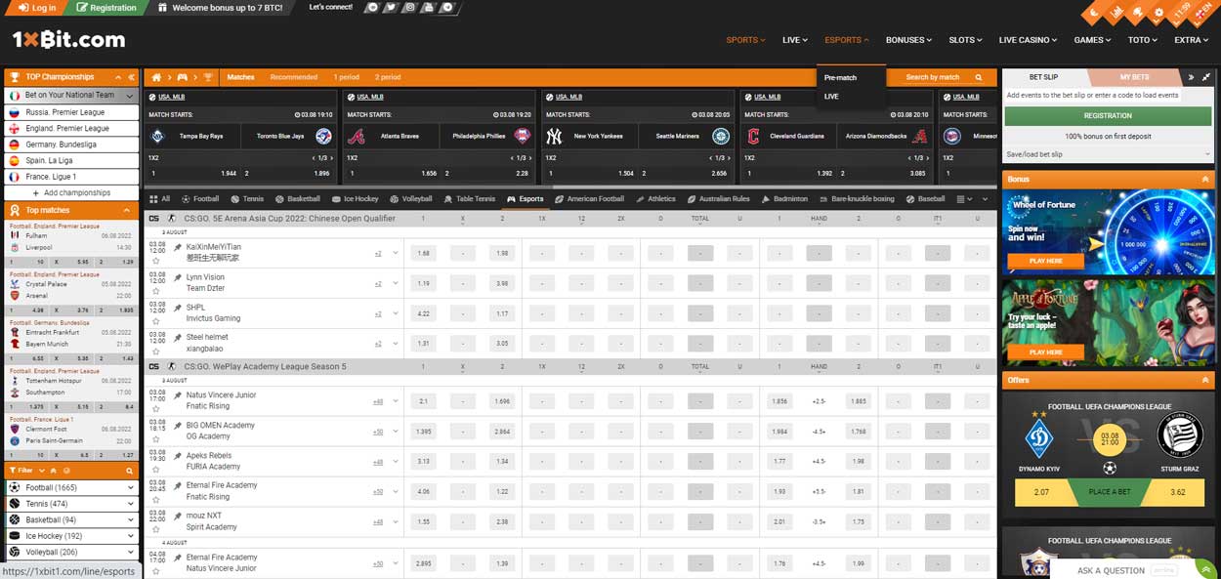This screenshot has height=579, width=1221.
Task: Select LIVE in the Esports dropdown menu
Action: tap(831, 97)
